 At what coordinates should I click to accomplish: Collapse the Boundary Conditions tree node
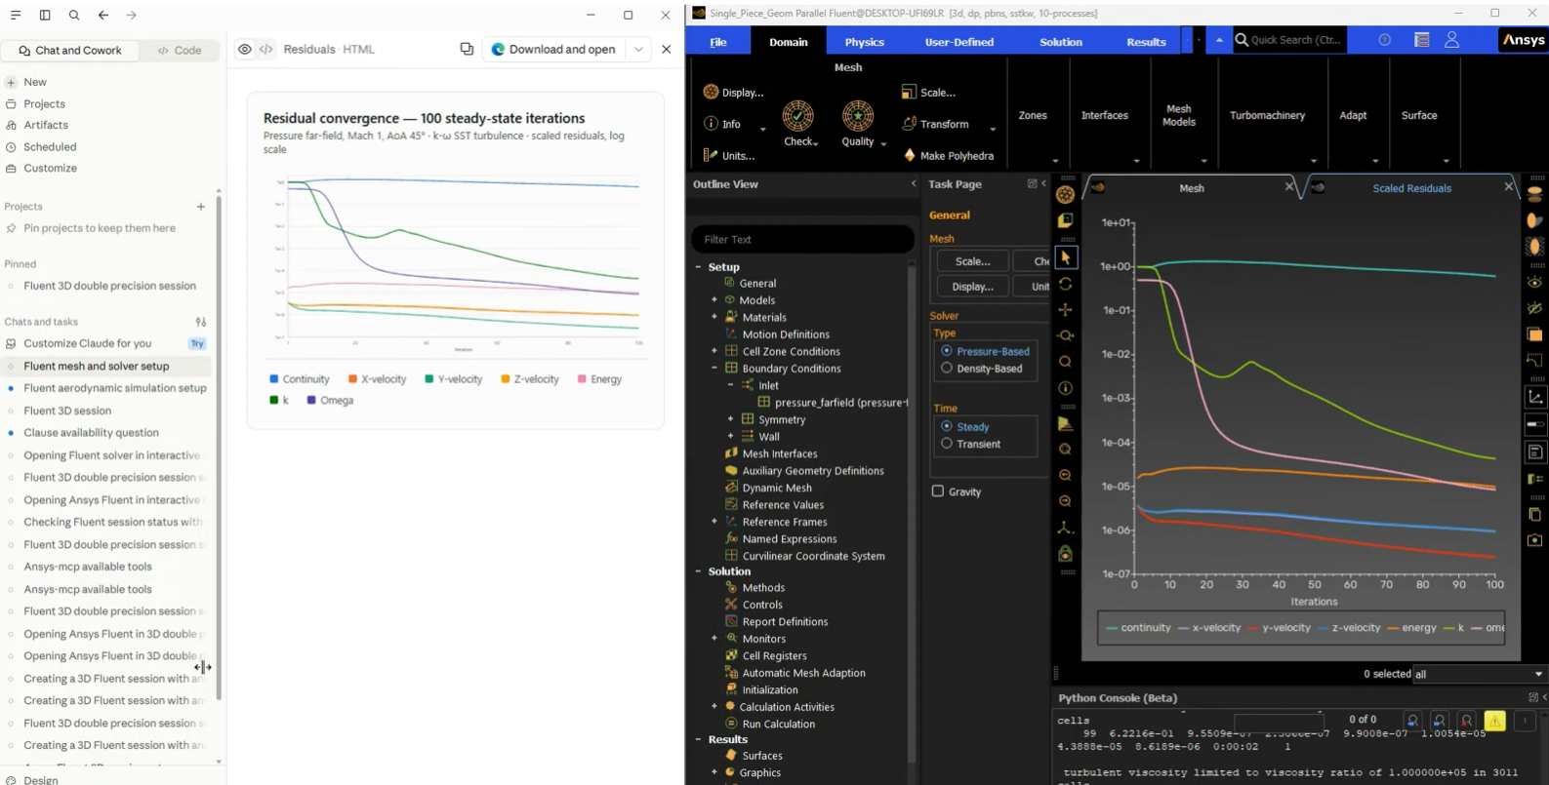[714, 369]
